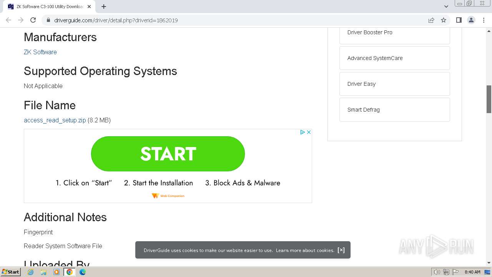Open Advanced SystemCare card
492x277 pixels.
(x=395, y=58)
